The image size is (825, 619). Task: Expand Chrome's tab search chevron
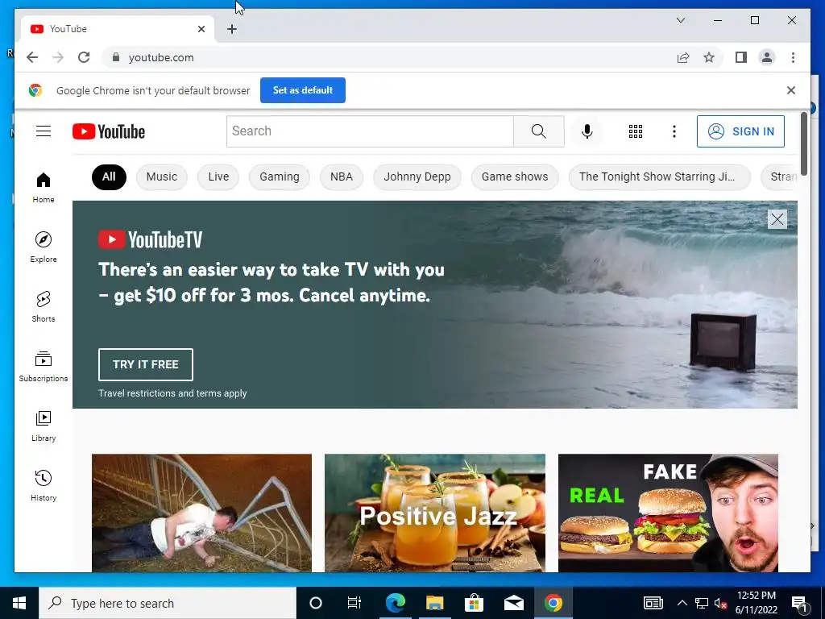pos(680,20)
